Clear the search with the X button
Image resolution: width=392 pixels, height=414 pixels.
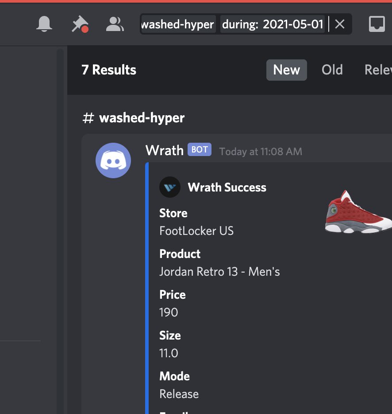coord(340,24)
